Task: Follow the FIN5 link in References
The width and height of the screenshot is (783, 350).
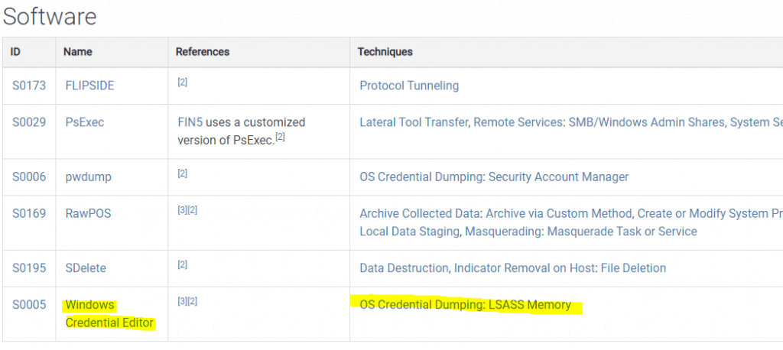Action: [190, 122]
